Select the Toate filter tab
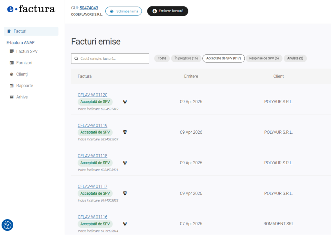The width and height of the screenshot is (331, 235). tap(162, 58)
